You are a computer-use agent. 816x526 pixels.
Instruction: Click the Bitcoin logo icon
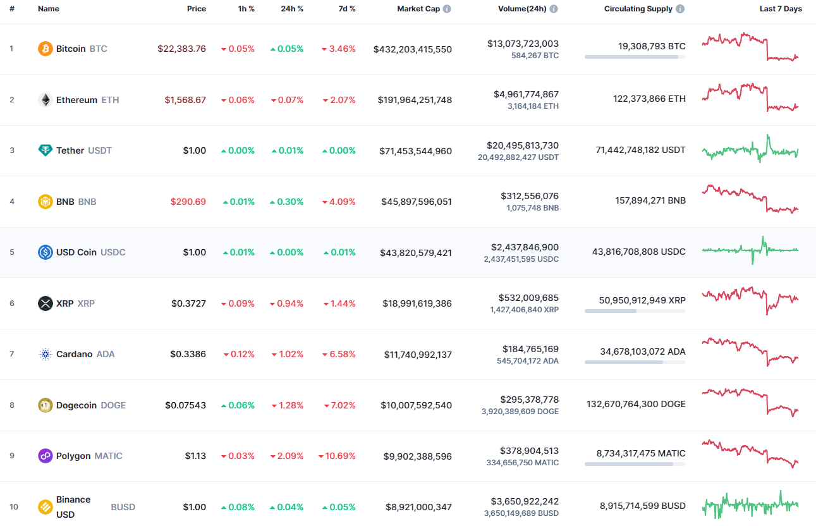point(44,49)
